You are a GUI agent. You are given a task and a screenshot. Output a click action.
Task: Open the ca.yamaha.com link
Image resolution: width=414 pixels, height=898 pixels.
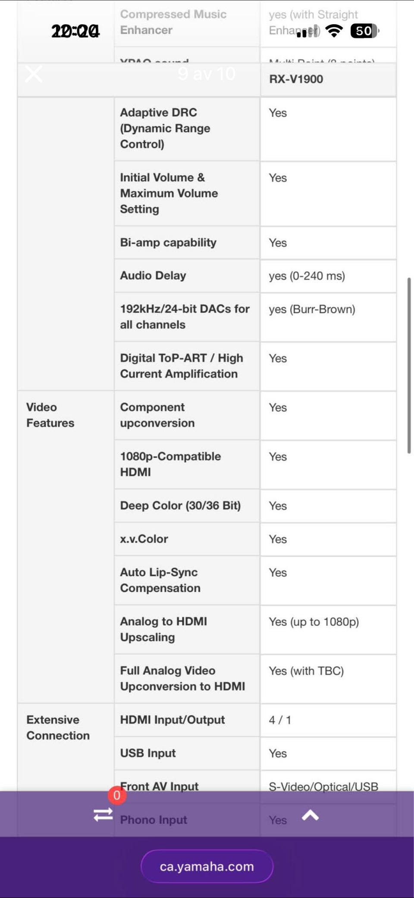pos(207,866)
